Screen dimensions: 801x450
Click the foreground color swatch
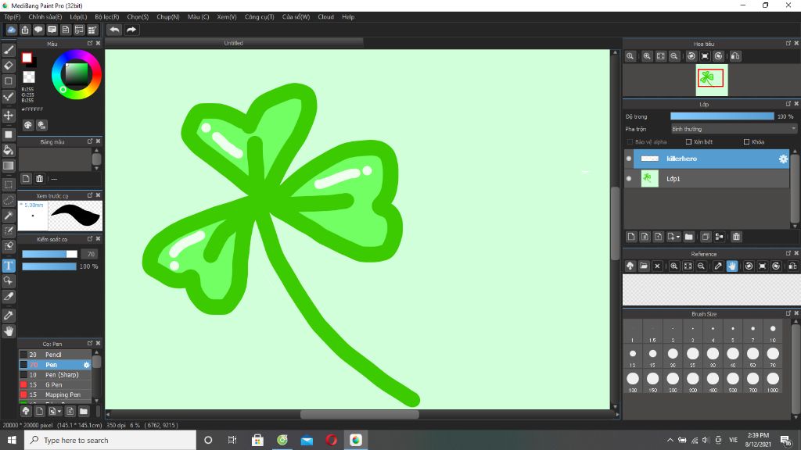[x=27, y=58]
